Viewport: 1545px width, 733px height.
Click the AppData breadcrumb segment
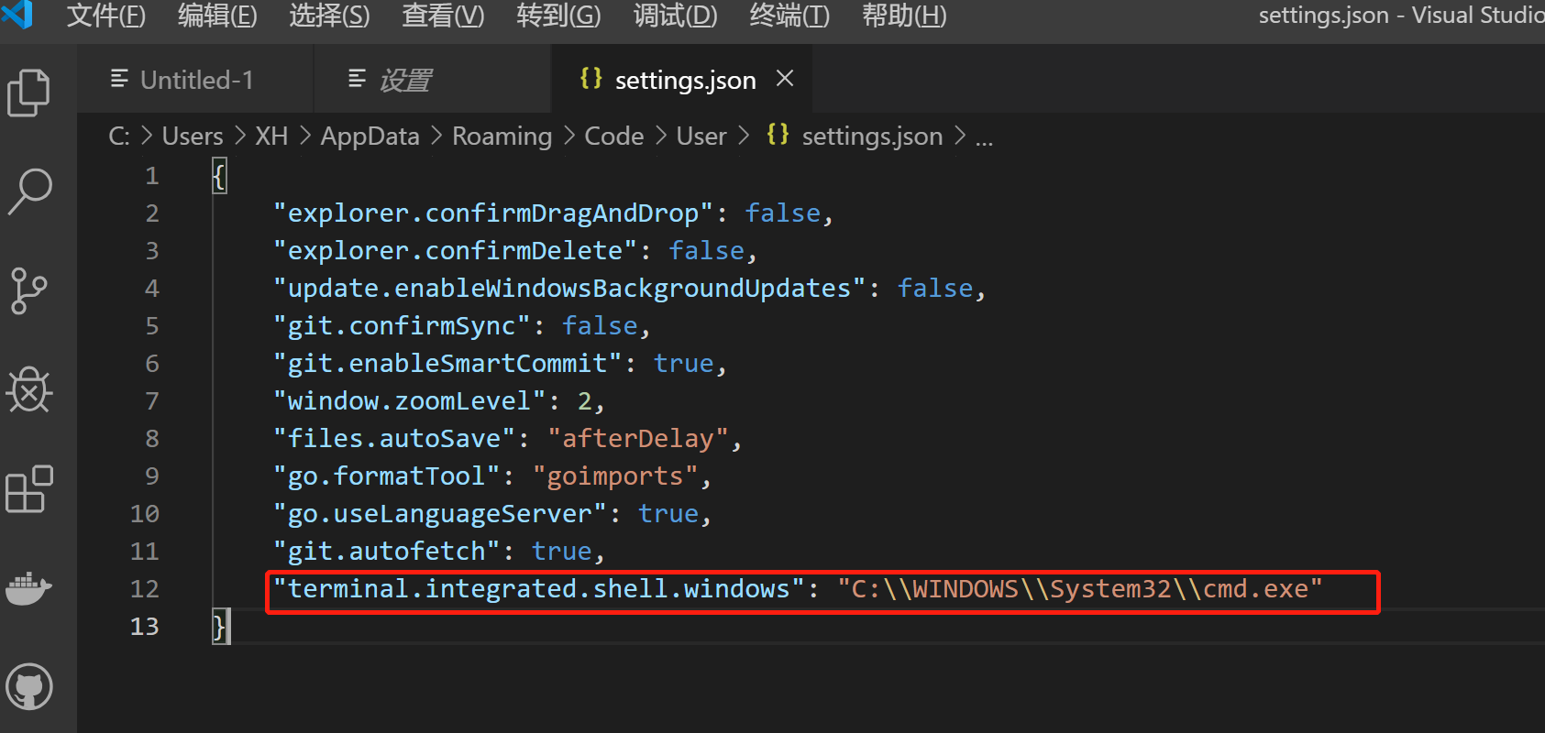pos(370,136)
